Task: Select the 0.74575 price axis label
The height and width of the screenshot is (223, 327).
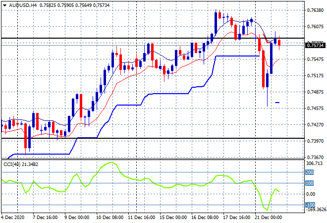Action: click(315, 108)
